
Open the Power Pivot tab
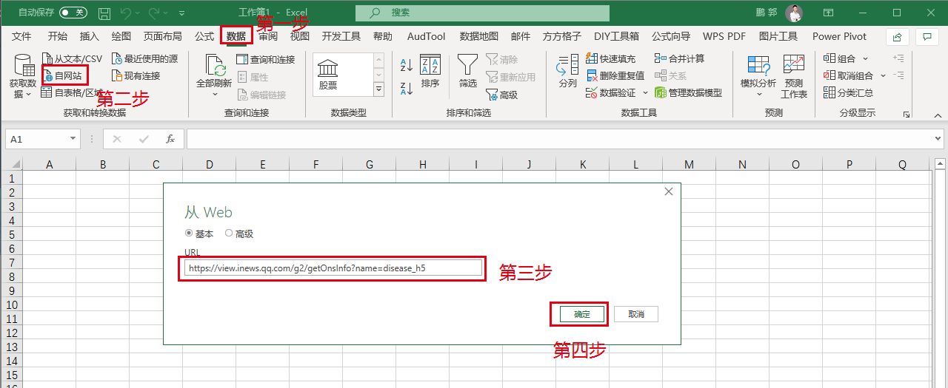coord(839,36)
